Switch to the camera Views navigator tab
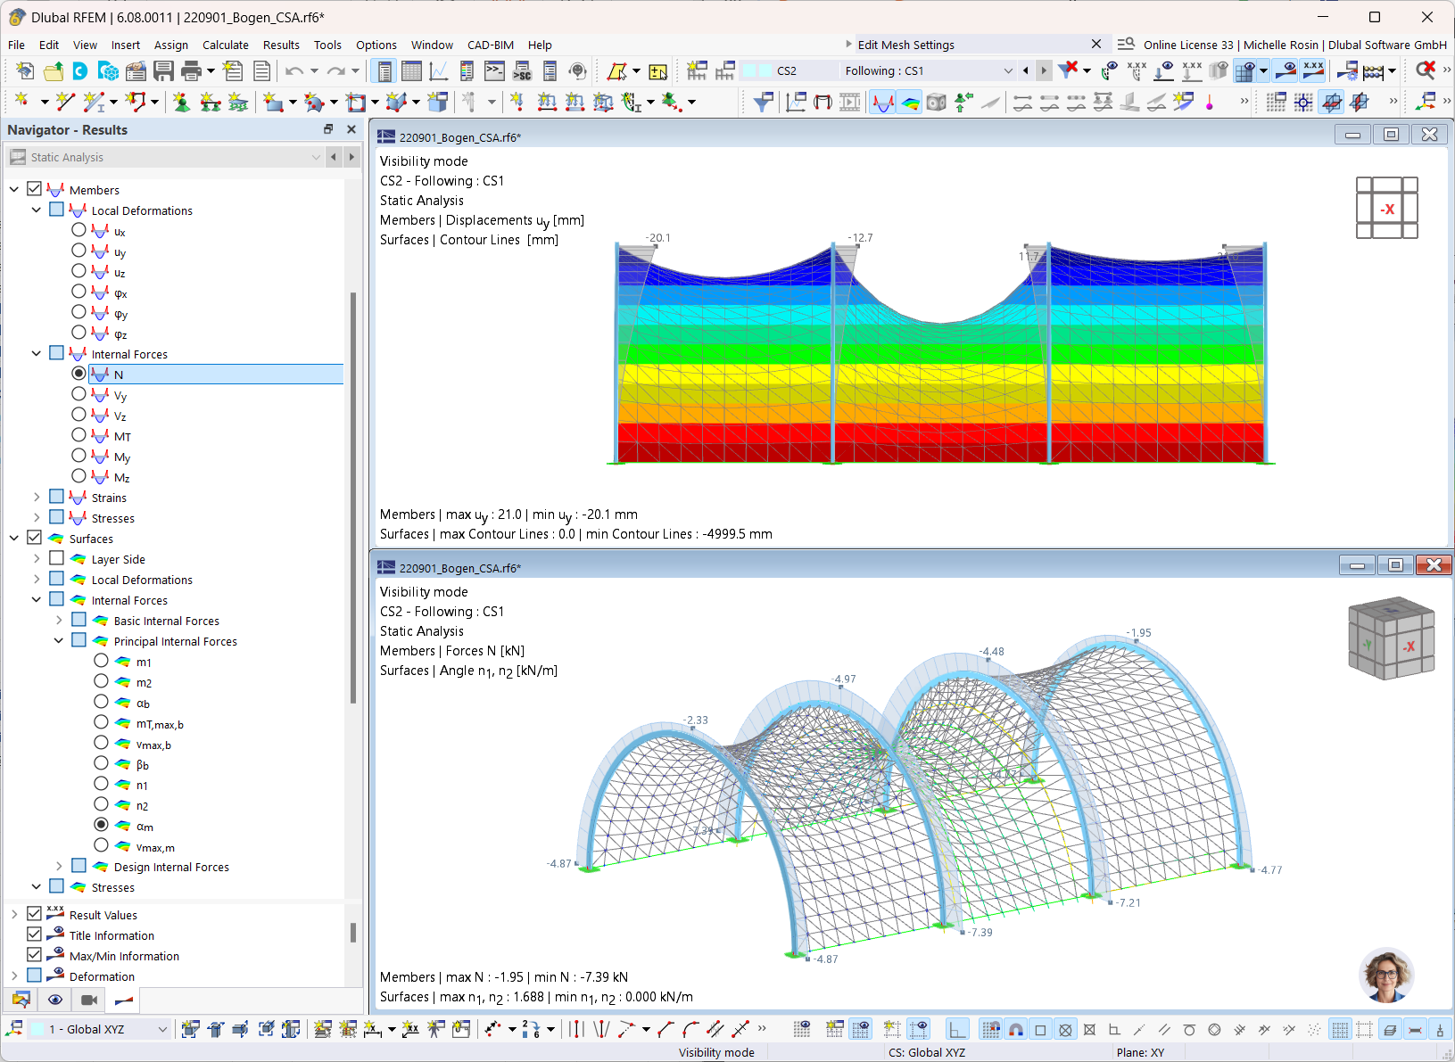 tap(89, 1000)
